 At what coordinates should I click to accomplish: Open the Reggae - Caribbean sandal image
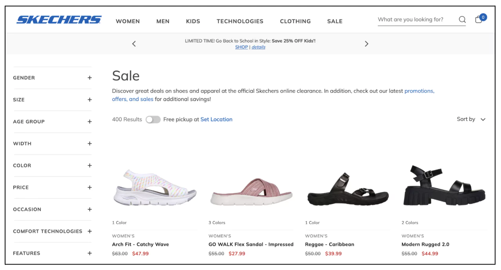[x=348, y=190]
